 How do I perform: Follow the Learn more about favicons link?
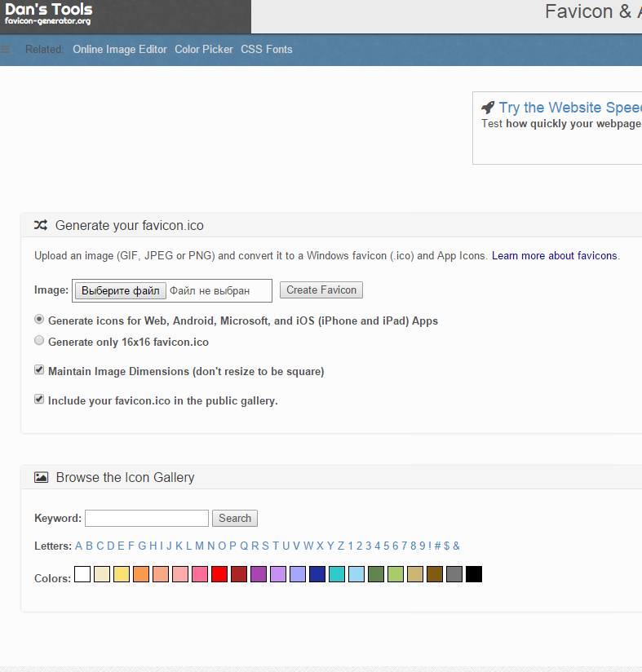pos(555,256)
